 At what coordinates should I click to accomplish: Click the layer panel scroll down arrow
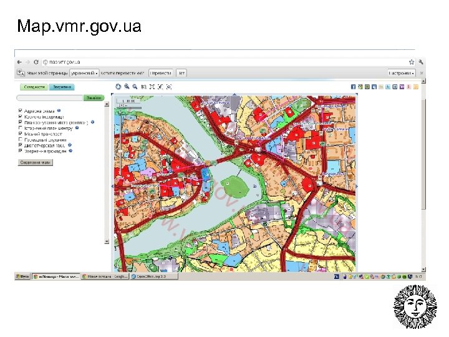(x=107, y=242)
